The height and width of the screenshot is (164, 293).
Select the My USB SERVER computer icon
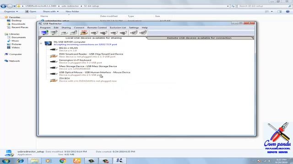(x=48, y=43)
